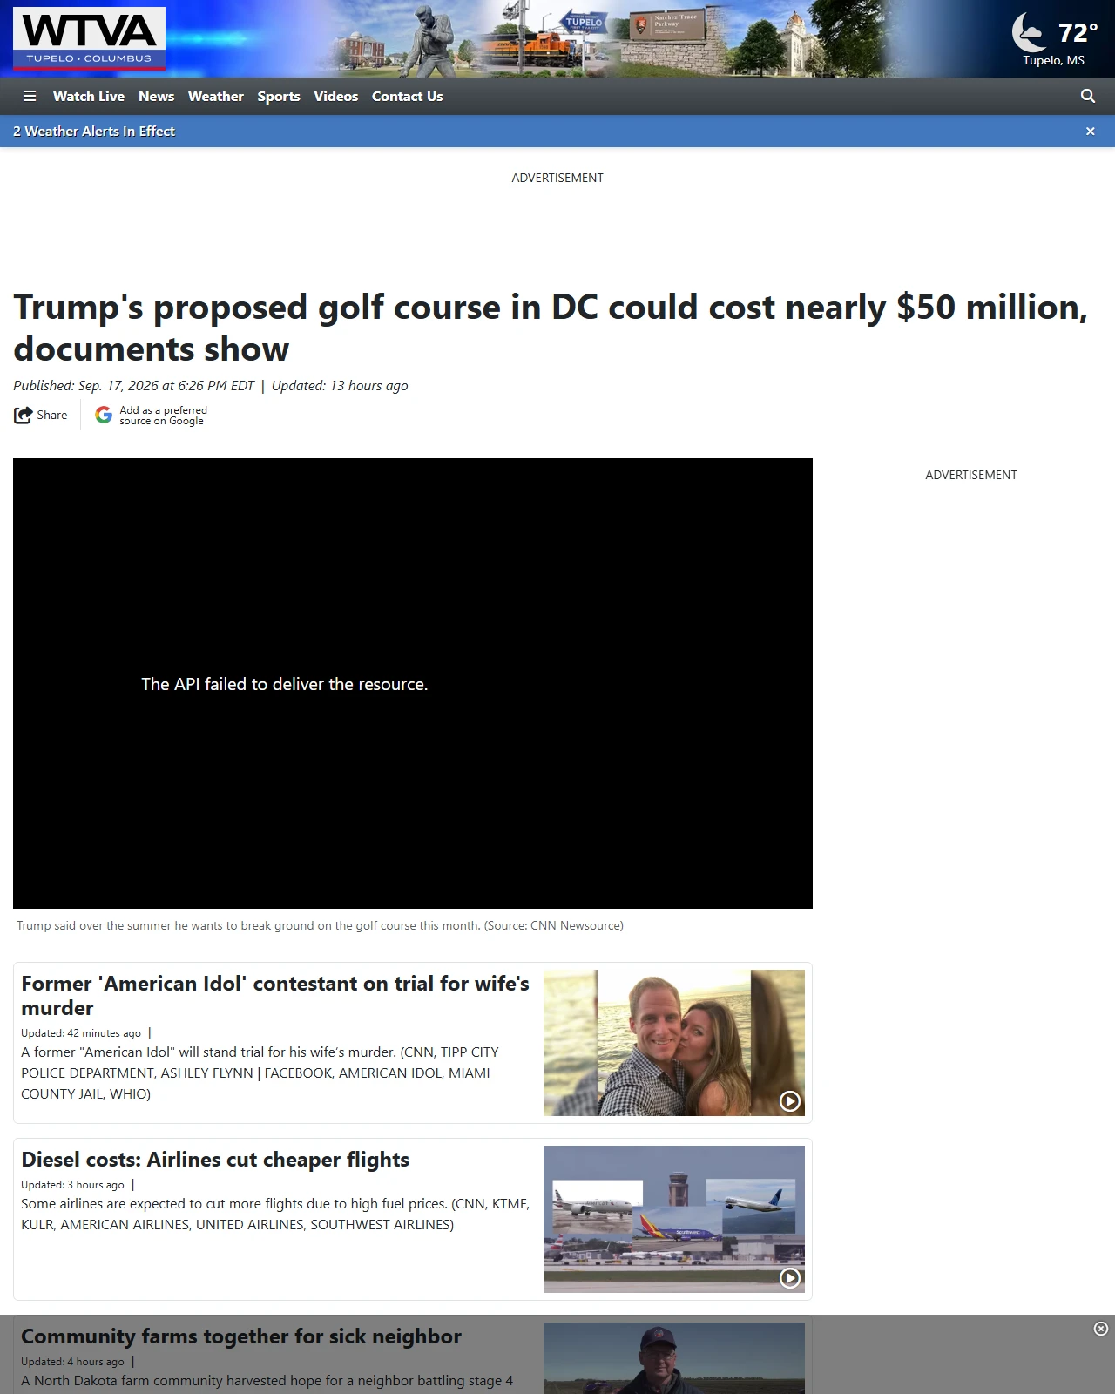Open the American Idol contestant trial headline
This screenshot has height=1394, width=1115.
tap(275, 996)
